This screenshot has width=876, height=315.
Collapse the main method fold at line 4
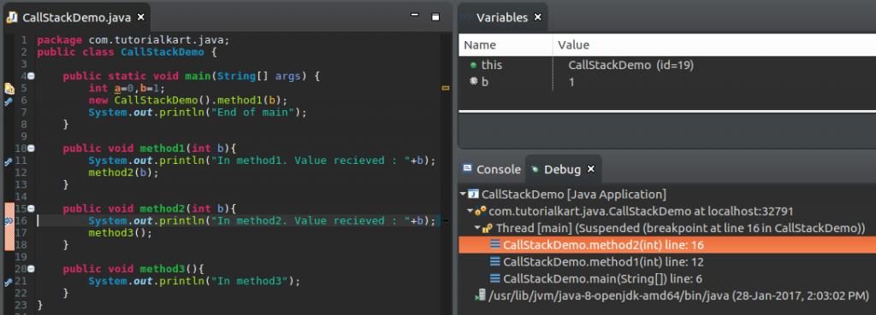pyautogui.click(x=32, y=76)
